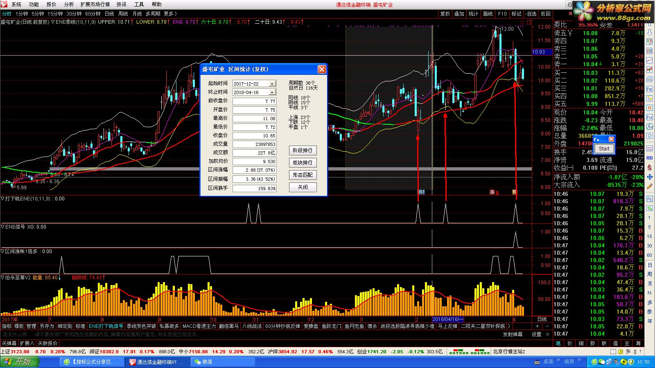Click the green shield tray icon

click(x=631, y=362)
